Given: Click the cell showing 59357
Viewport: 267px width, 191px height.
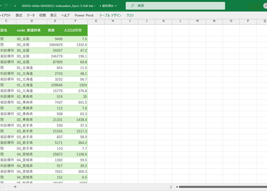Looking at the screenshot, I should 55,50.
